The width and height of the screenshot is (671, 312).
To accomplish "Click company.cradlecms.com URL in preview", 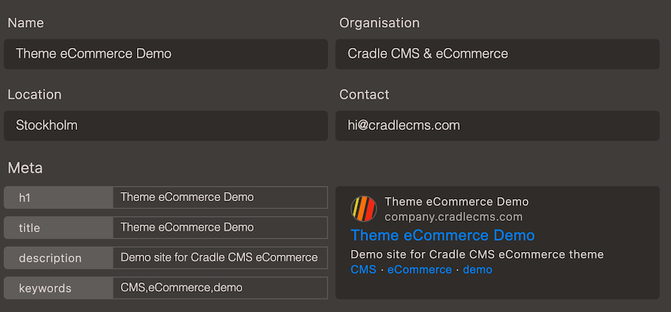I will 453,217.
